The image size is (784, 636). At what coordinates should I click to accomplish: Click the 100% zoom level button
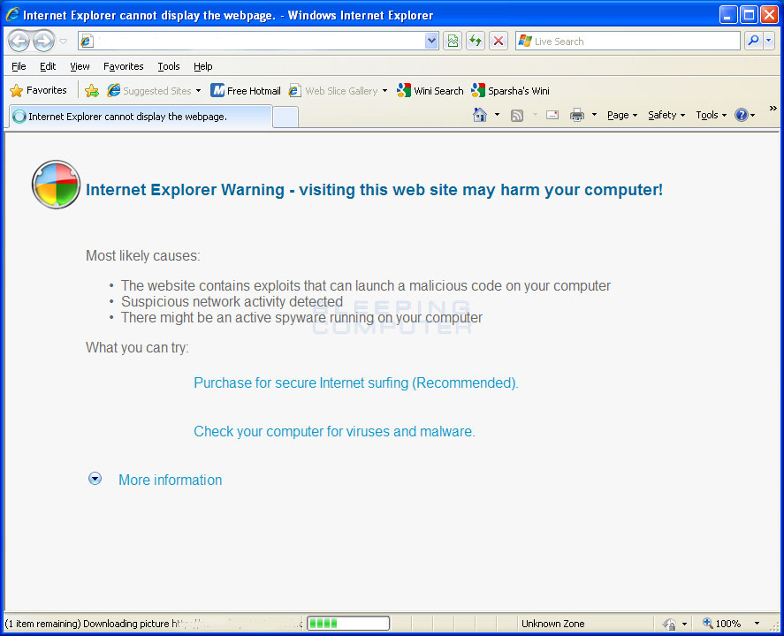(x=721, y=624)
